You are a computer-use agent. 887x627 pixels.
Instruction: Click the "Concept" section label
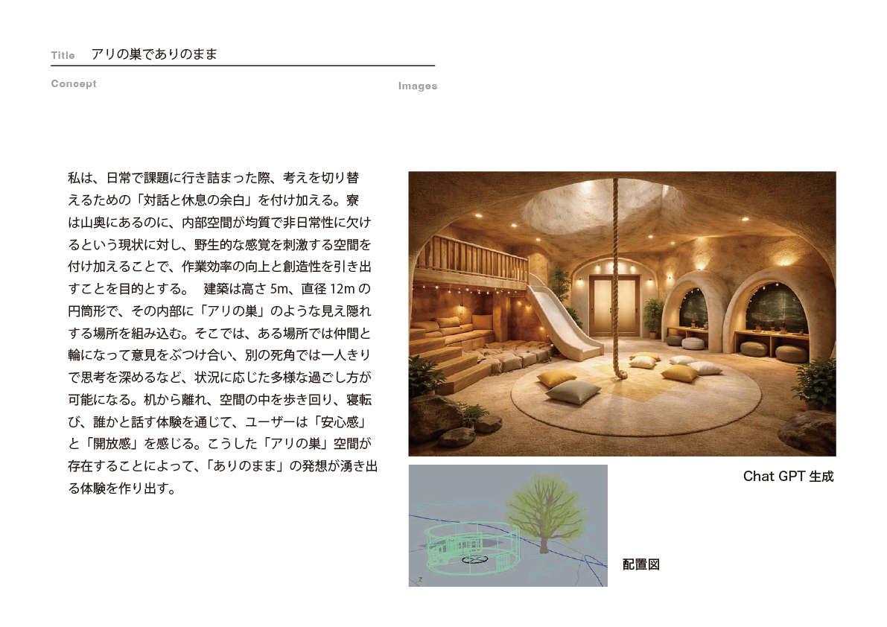[x=74, y=83]
